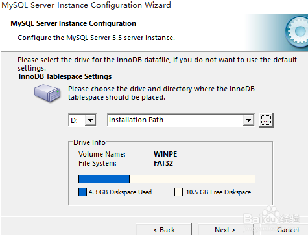Click the 'Configure the MySQL Server 5.5' subtitle

pyautogui.click(x=96, y=38)
